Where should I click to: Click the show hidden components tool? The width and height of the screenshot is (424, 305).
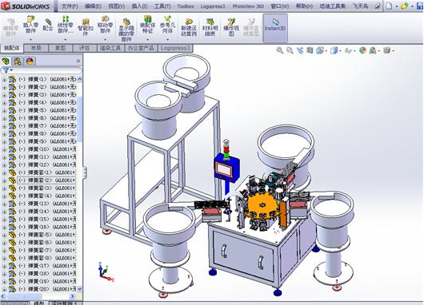(x=126, y=30)
